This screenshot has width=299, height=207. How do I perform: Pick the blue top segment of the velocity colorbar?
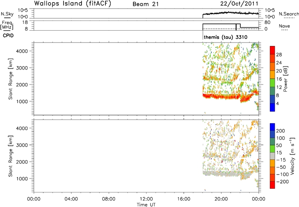(x=272, y=127)
